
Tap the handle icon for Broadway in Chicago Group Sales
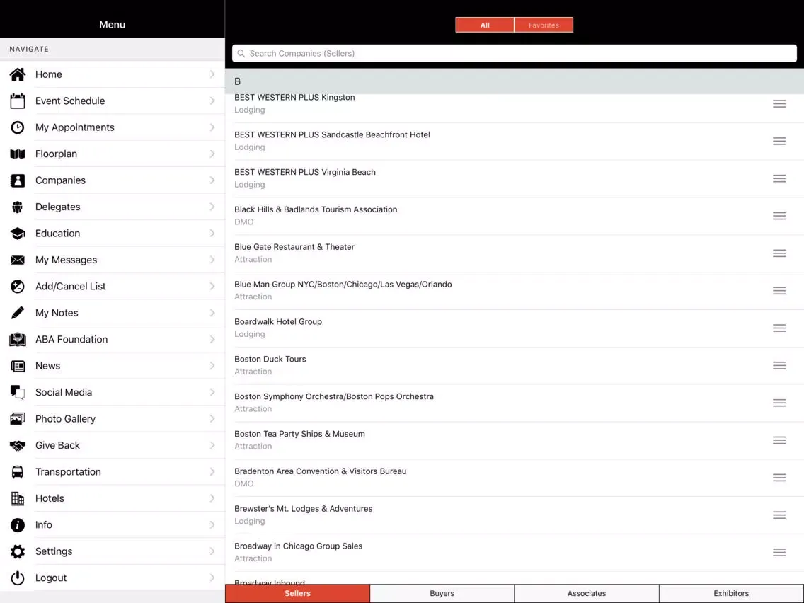(x=779, y=552)
